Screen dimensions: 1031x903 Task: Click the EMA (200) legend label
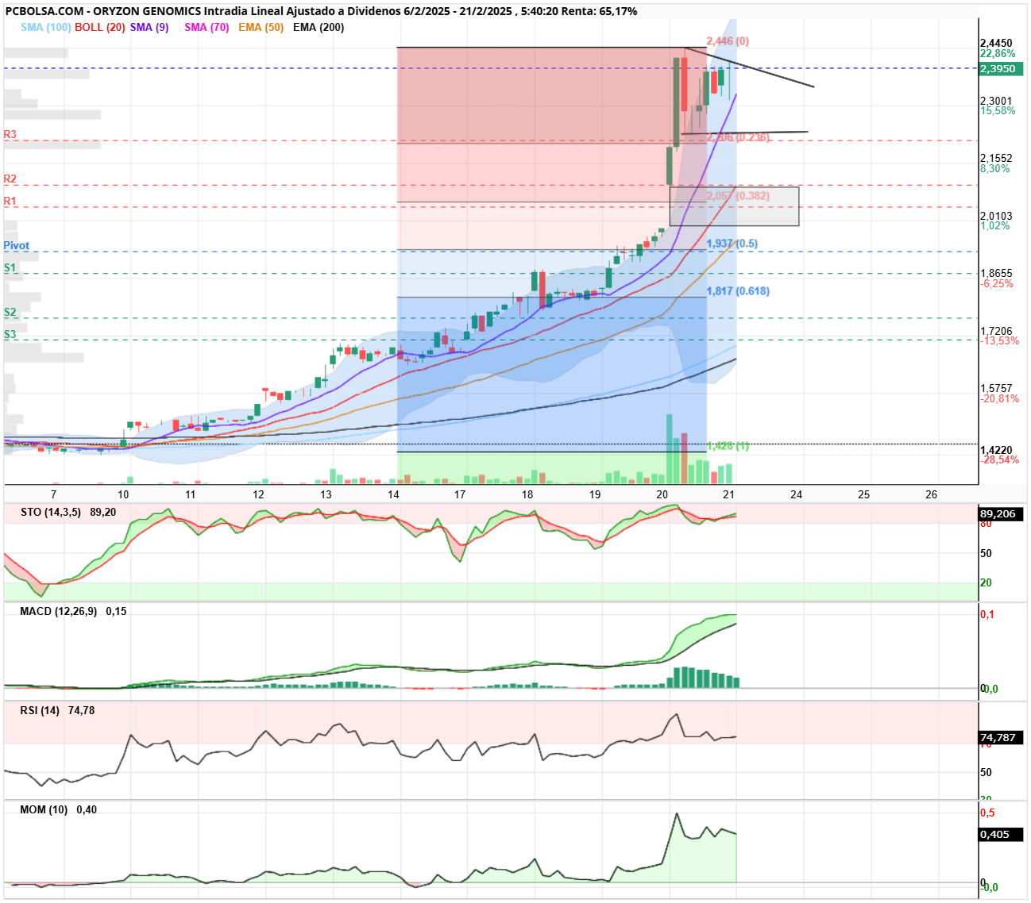(x=319, y=27)
